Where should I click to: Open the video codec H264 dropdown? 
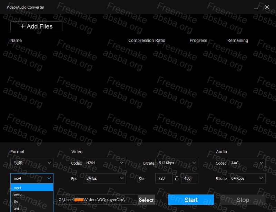(104, 163)
